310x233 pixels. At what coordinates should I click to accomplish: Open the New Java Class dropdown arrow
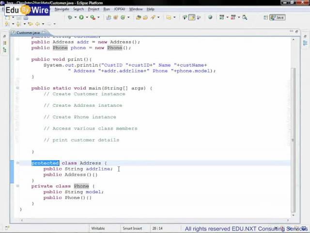point(128,17)
